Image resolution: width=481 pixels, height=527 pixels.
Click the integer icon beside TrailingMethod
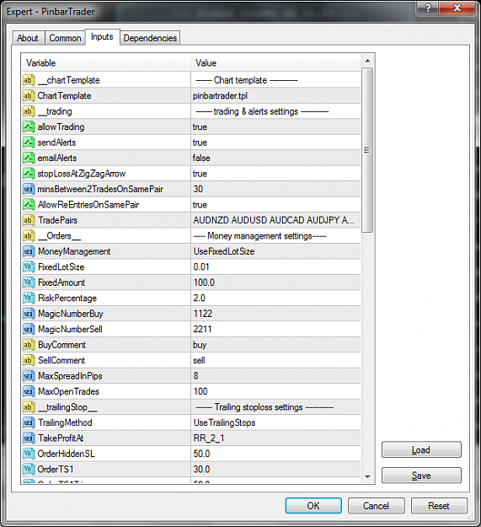[x=29, y=422]
